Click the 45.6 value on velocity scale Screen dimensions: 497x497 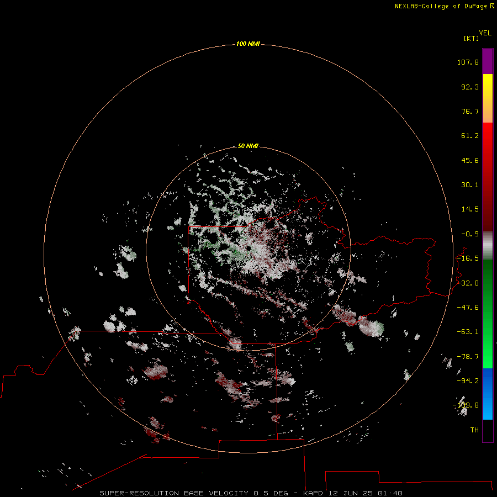[x=470, y=160]
